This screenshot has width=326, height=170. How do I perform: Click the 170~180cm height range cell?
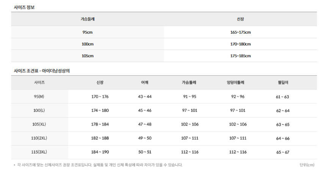pyautogui.click(x=240, y=44)
